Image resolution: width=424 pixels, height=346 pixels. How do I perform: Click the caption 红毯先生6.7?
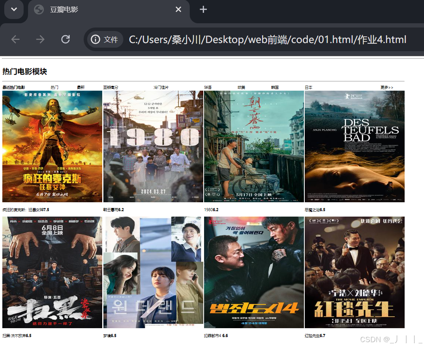315,336
